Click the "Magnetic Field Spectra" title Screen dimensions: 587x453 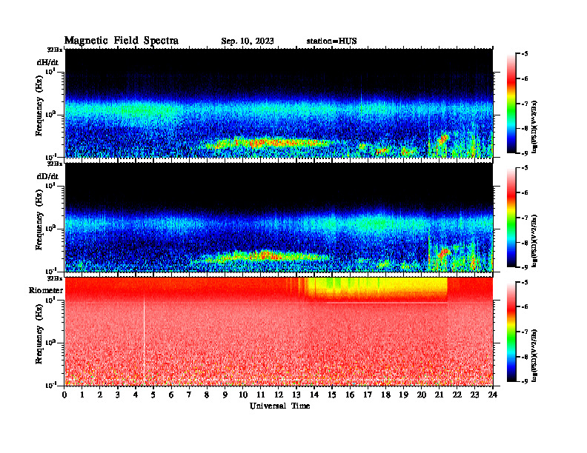coord(122,41)
